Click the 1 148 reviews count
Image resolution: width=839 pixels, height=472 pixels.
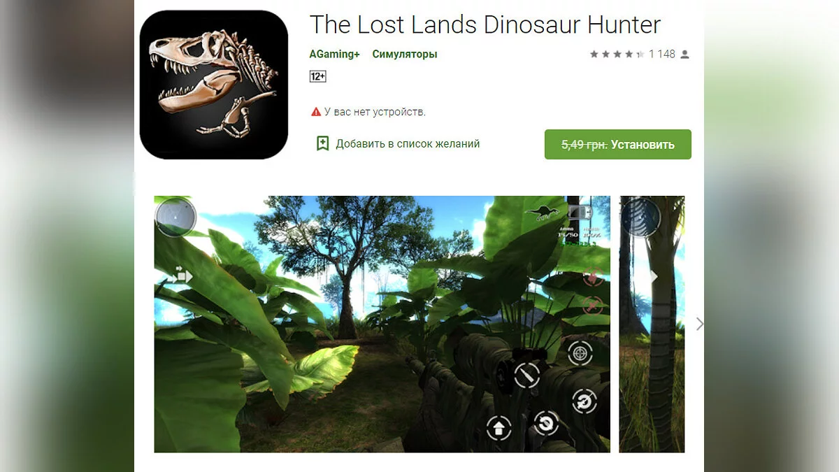tap(662, 54)
